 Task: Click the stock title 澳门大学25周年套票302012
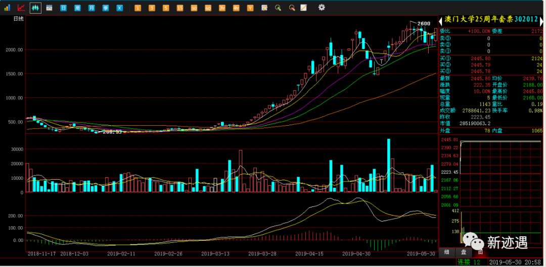pyautogui.click(x=491, y=20)
